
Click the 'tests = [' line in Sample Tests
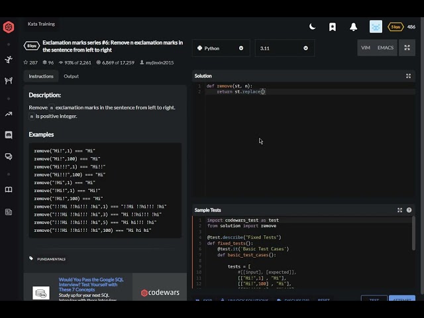239,266
